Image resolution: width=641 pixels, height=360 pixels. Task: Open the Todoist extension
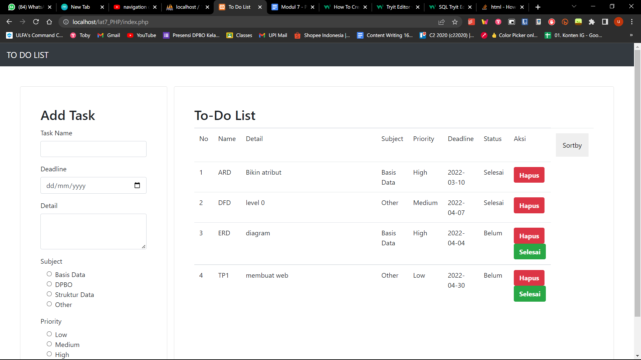click(471, 22)
